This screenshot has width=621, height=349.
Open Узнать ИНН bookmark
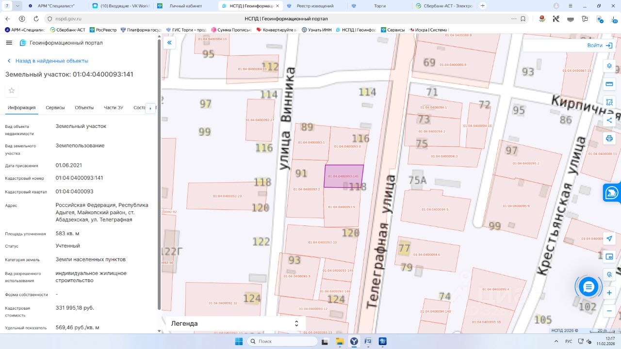coord(317,30)
